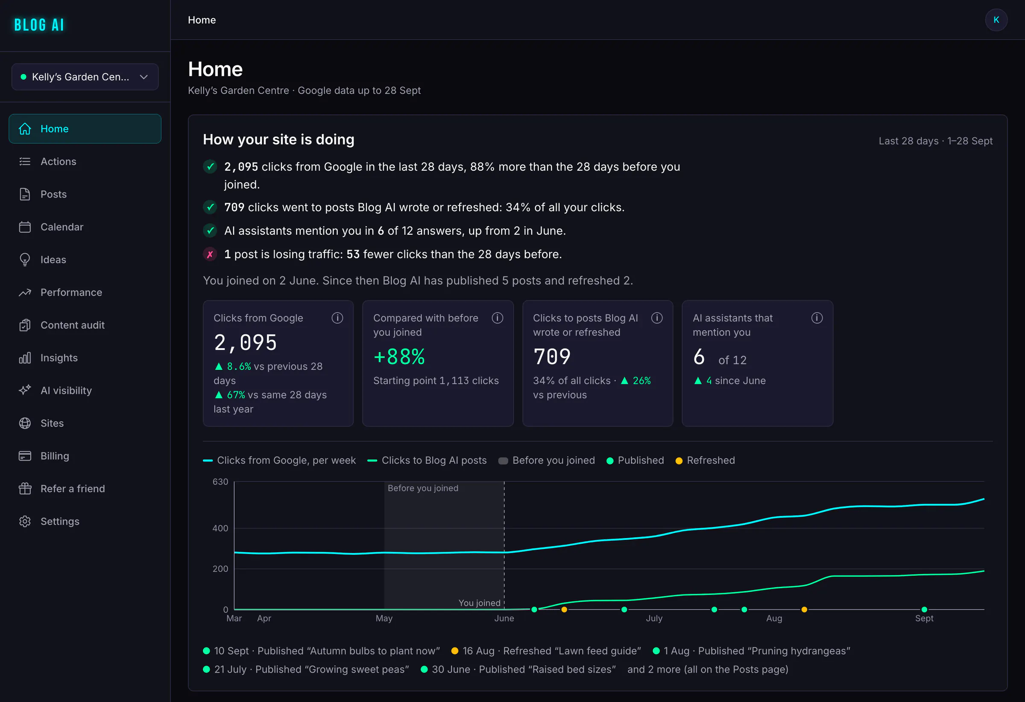
Task: Click the Refer a friend gift icon
Action: (x=25, y=489)
